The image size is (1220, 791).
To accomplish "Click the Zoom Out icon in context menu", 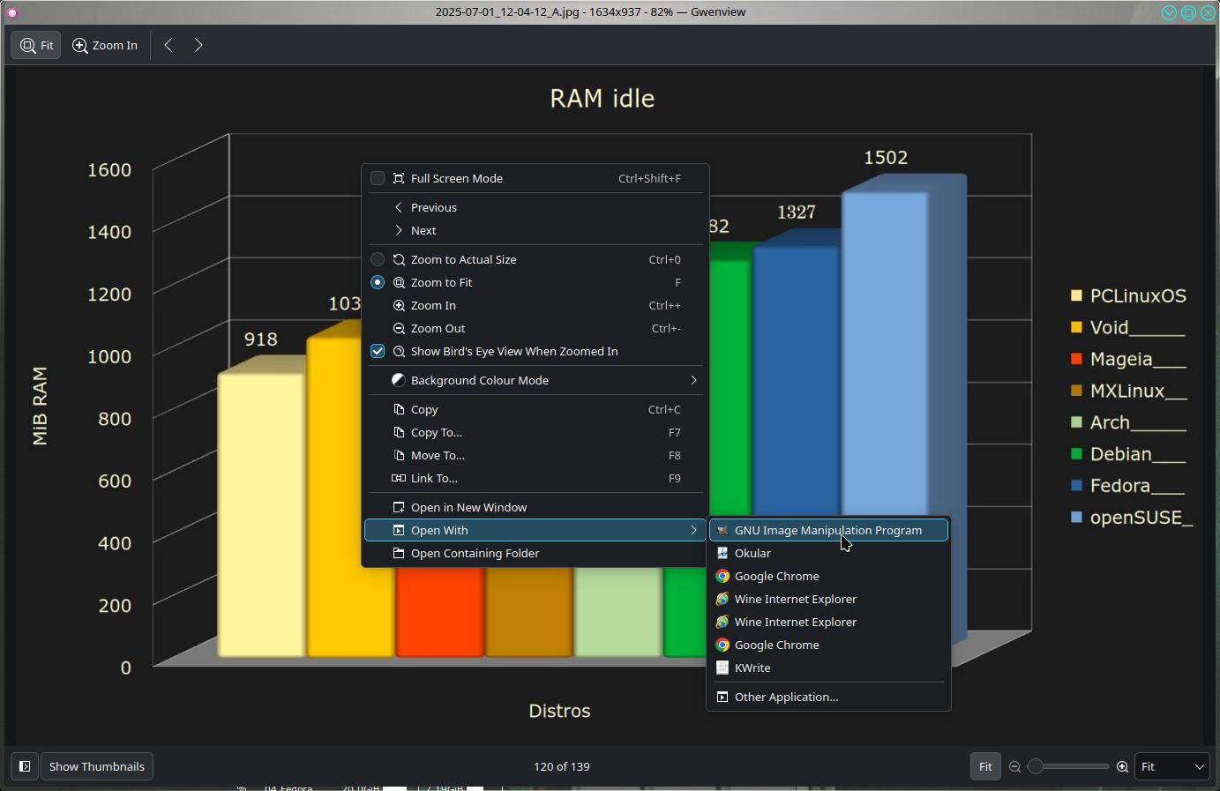I will pos(399,328).
